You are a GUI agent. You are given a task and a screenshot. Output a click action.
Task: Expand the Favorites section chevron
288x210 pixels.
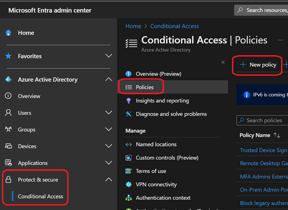[x=109, y=56]
